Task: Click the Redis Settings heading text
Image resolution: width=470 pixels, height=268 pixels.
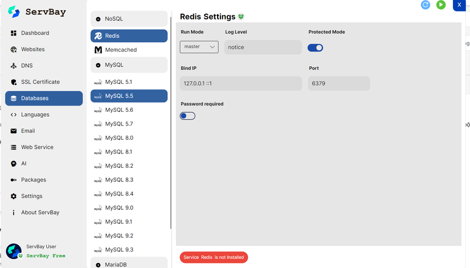Action: click(208, 17)
